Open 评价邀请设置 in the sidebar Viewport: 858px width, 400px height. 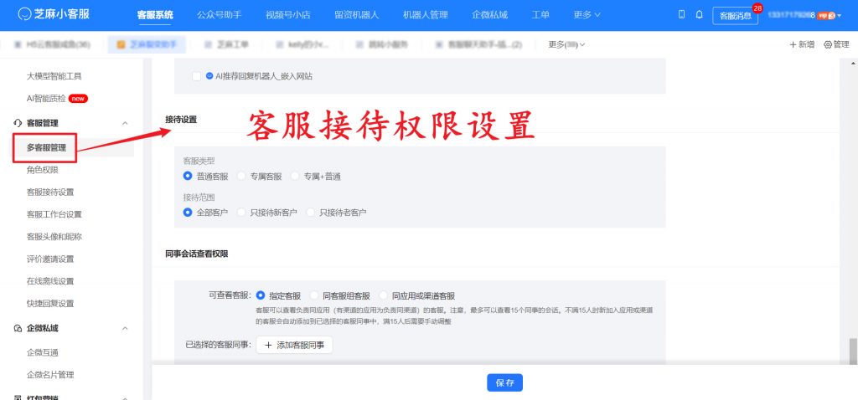pyautogui.click(x=50, y=259)
